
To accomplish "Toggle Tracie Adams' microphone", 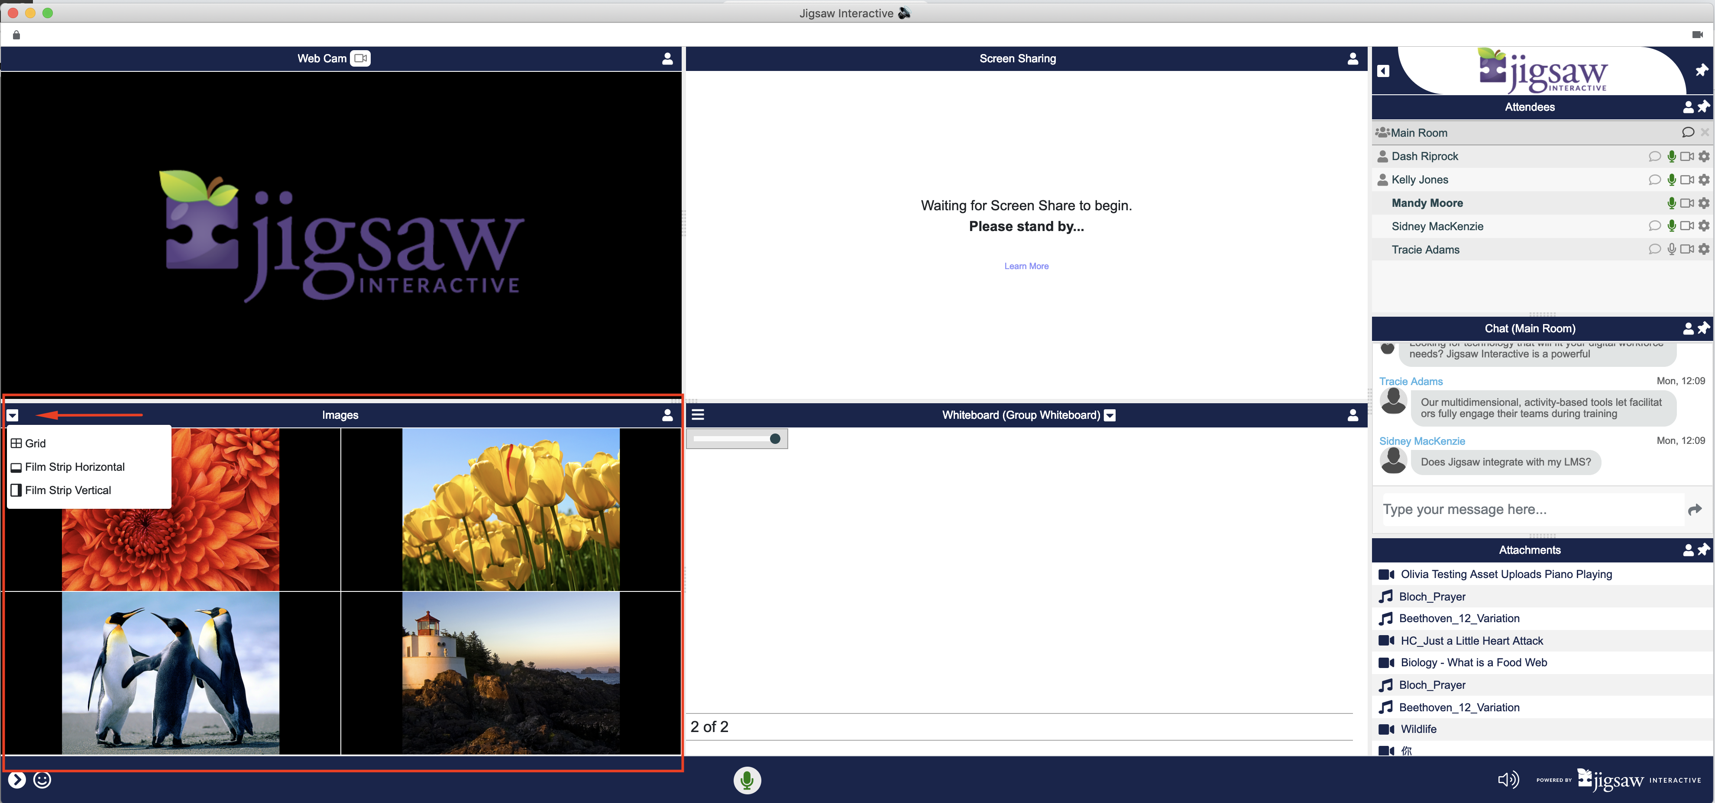I will tap(1672, 250).
